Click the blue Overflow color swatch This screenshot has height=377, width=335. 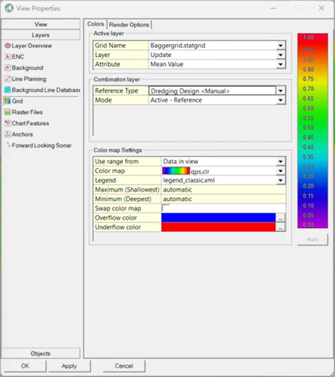click(x=218, y=218)
